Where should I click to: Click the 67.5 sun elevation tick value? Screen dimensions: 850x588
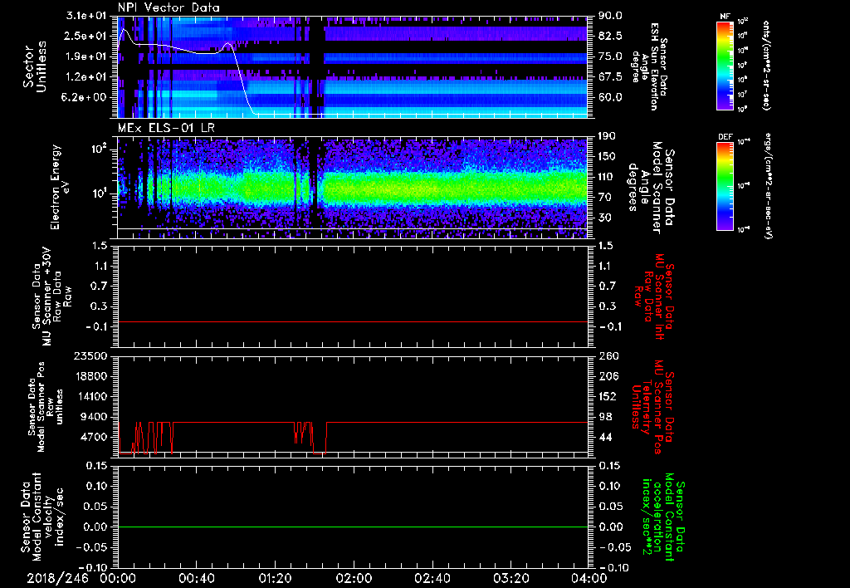click(x=610, y=77)
